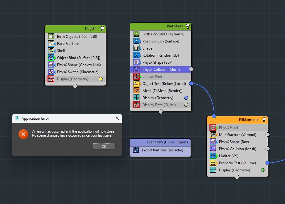285x204 pixels.
Task: Click the Object Test blue output connector
Action: click(191, 84)
